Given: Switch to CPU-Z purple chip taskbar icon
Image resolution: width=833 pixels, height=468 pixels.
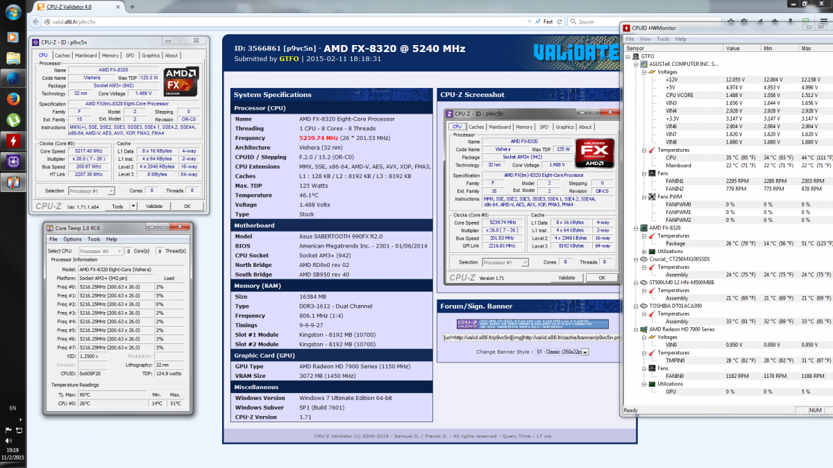Looking at the screenshot, I should pyautogui.click(x=12, y=162).
